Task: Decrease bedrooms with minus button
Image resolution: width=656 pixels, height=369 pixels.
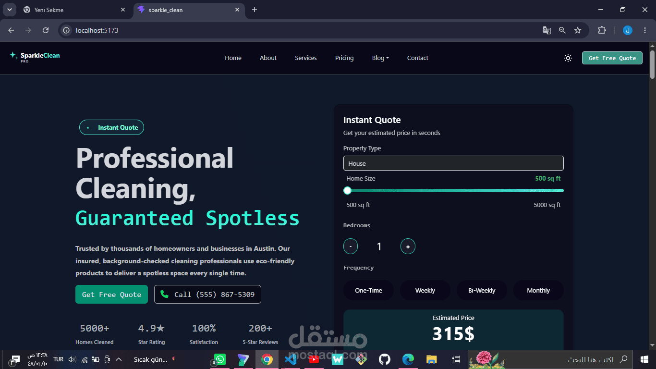Action: pyautogui.click(x=351, y=246)
